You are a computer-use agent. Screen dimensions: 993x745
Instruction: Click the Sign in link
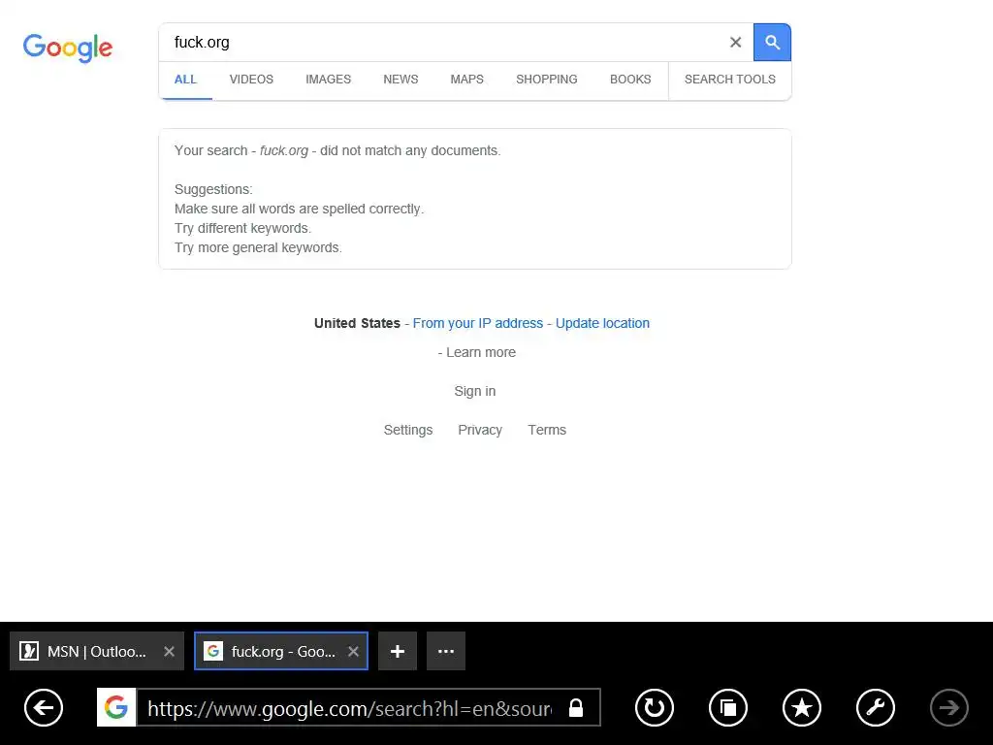475,392
